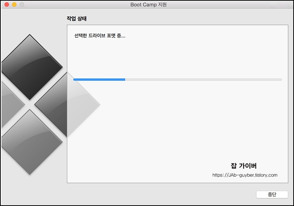Screen dimensions: 294x206
Task: Minimize the Boot Camp 지원 window
Action: pos(14,4)
